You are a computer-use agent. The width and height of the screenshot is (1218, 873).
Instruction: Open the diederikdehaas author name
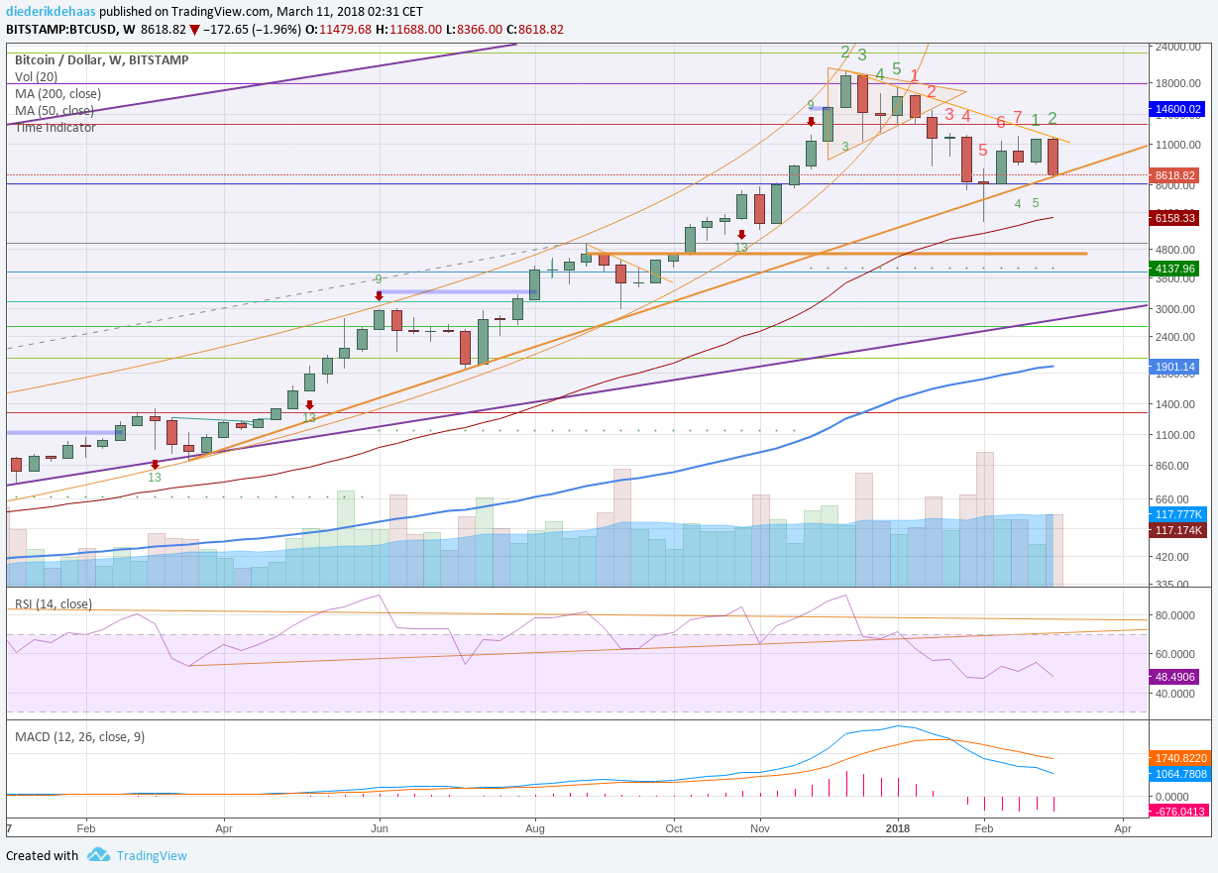pos(52,11)
